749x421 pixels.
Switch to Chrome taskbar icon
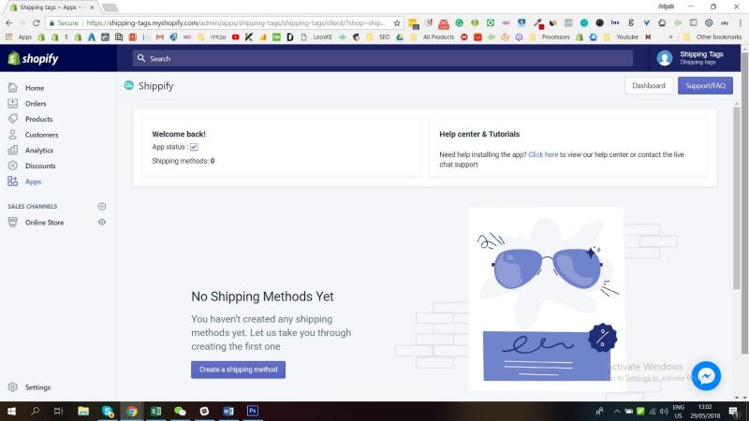[132, 411]
